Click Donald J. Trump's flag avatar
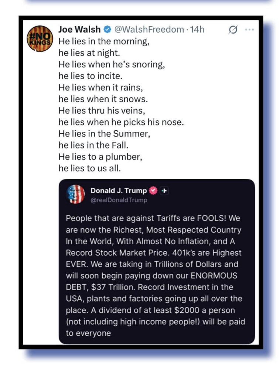This screenshot has width=280, height=379. [x=75, y=194]
